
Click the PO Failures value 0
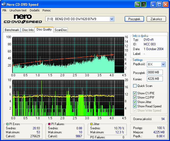[x=123, y=137]
